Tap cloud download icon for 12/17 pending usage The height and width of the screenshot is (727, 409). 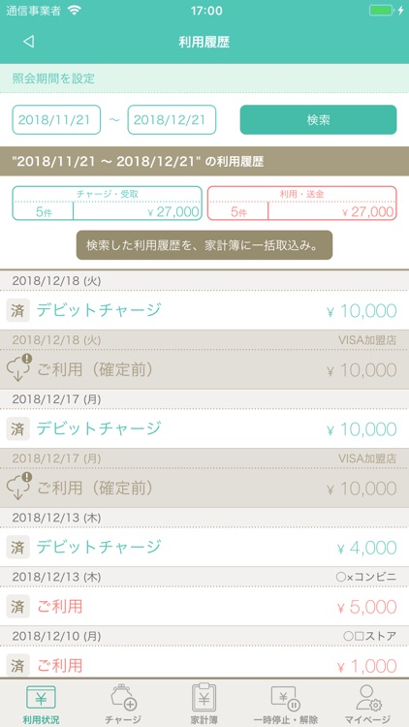[18, 487]
